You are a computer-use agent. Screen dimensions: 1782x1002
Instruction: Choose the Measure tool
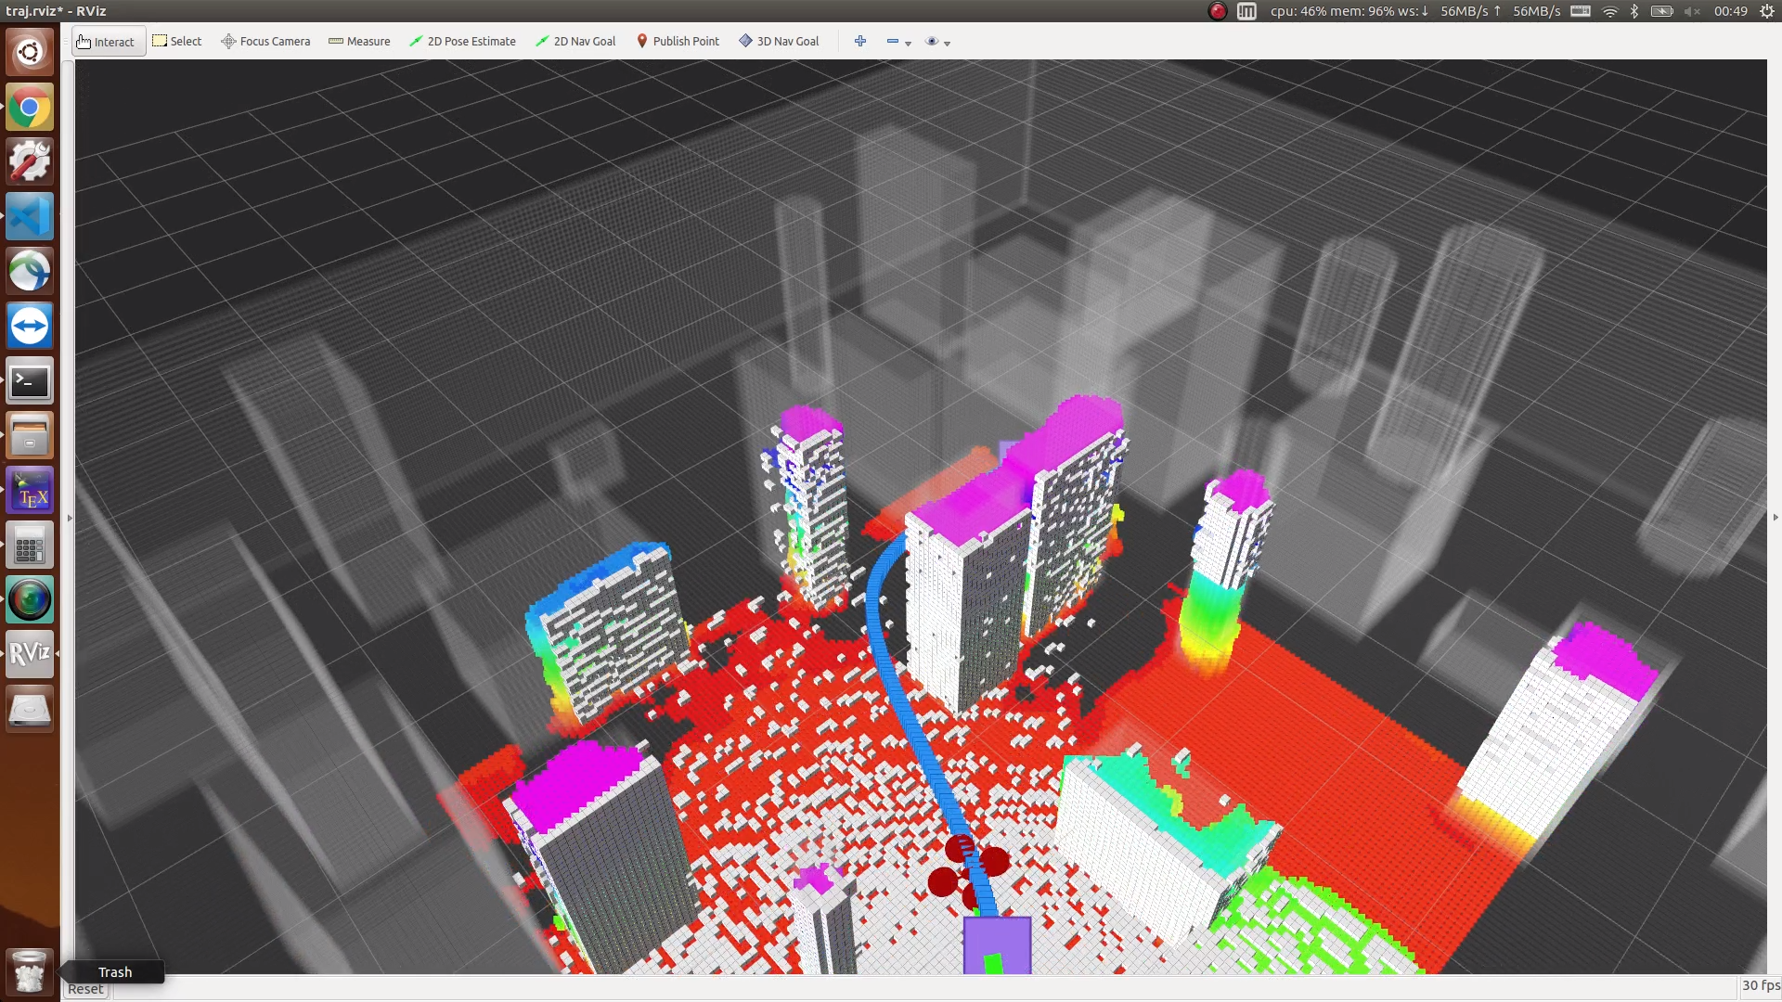pyautogui.click(x=359, y=42)
